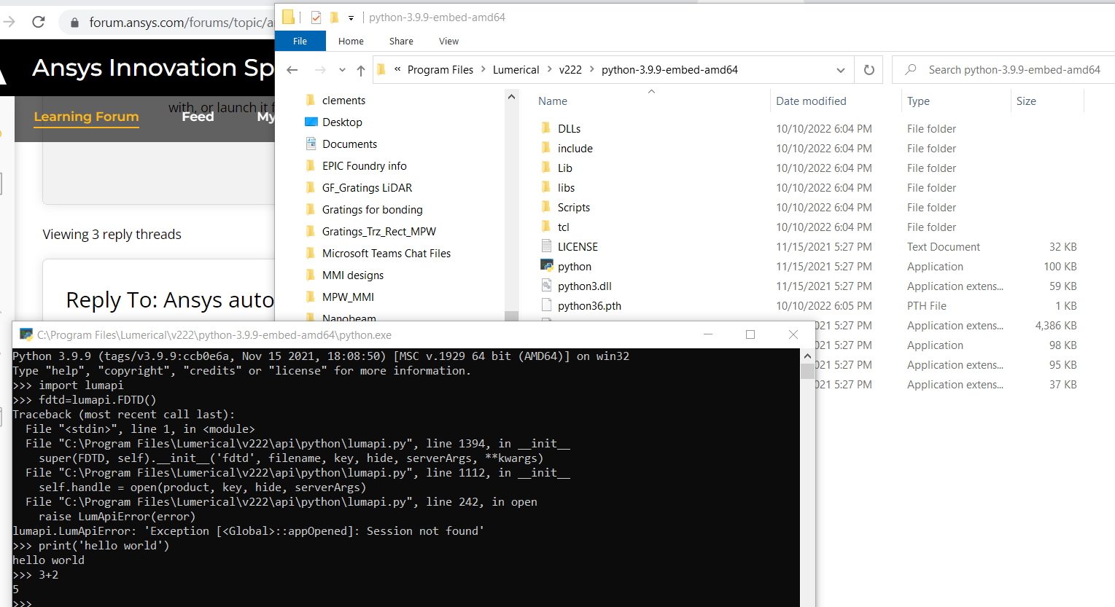Image resolution: width=1115 pixels, height=607 pixels.
Task: Click Explorer's back navigation arrow
Action: pos(292,70)
